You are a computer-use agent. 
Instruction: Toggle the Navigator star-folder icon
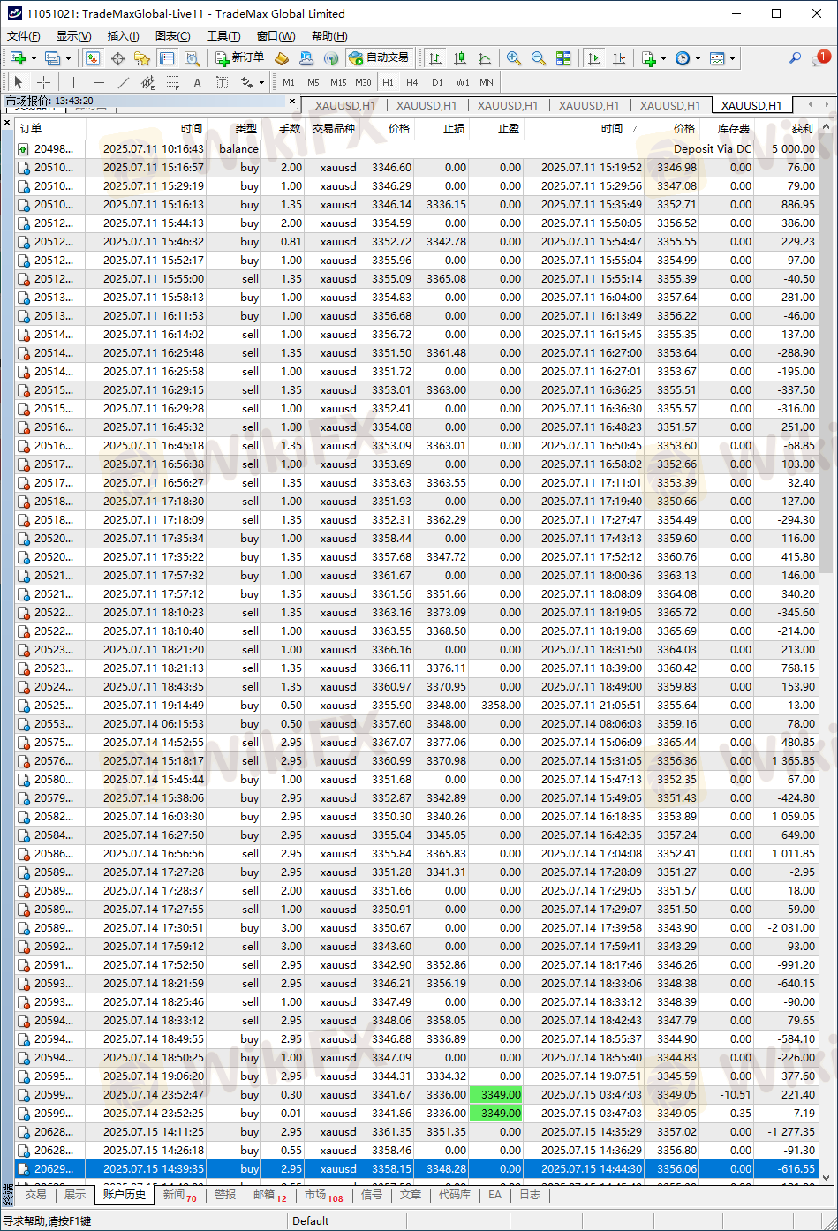141,58
